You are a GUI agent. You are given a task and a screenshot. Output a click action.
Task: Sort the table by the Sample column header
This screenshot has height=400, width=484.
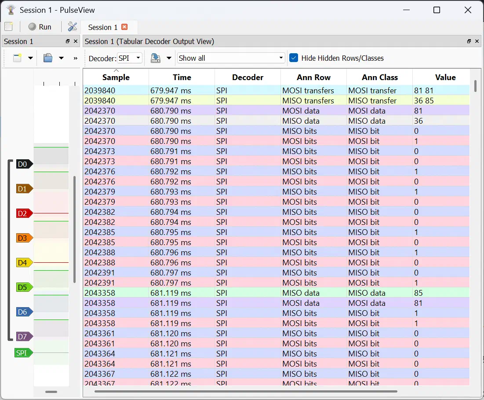116,77
